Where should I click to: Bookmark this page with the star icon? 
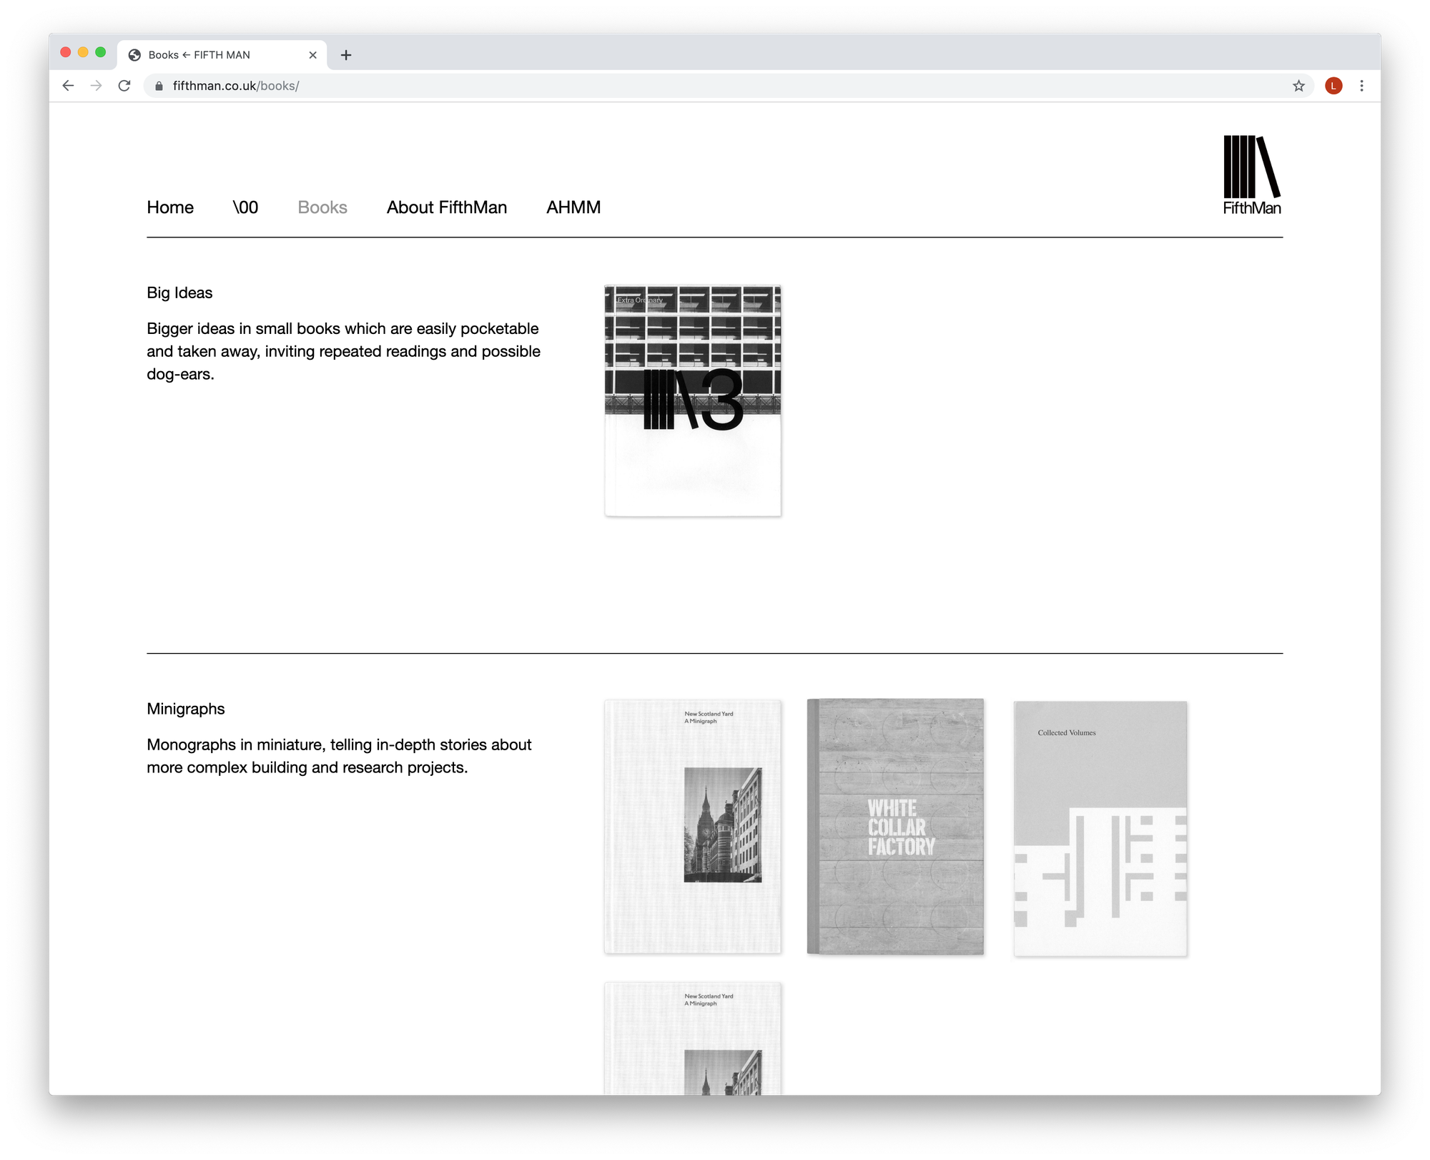click(x=1298, y=86)
